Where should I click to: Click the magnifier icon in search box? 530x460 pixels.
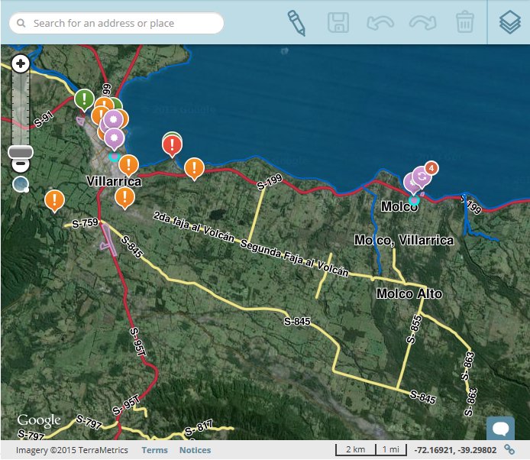click(x=21, y=23)
